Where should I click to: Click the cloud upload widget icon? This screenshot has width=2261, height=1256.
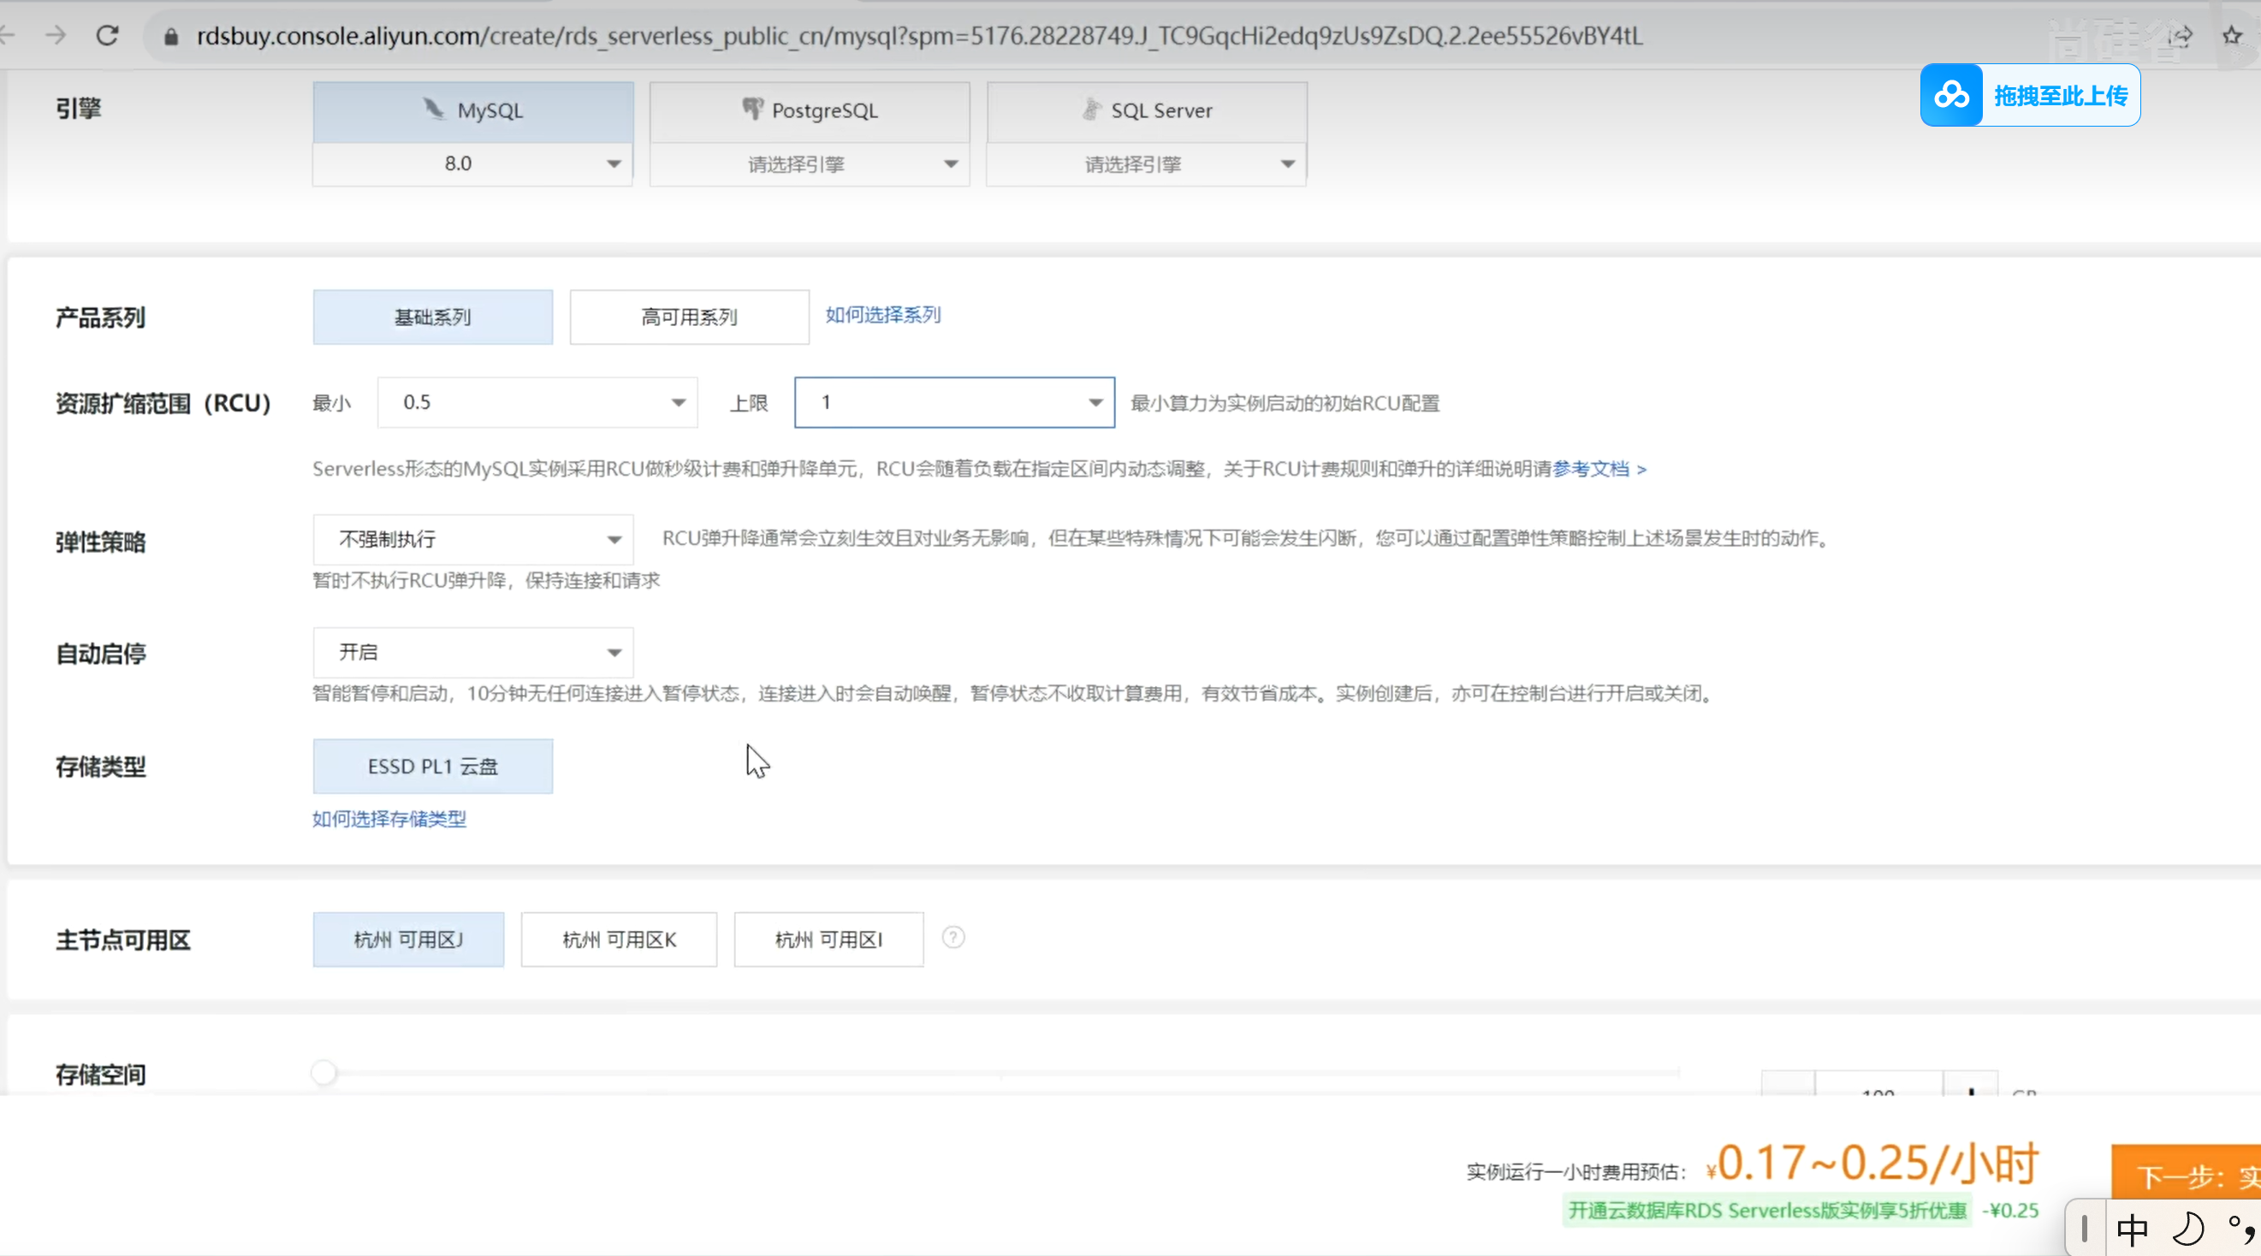coord(1951,95)
